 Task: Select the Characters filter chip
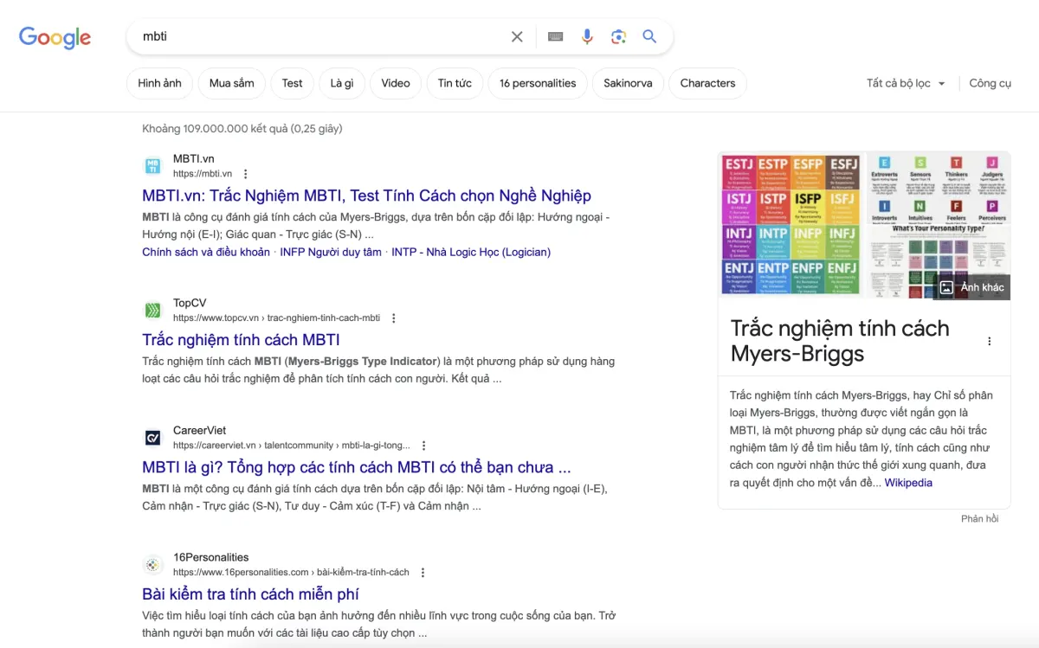pyautogui.click(x=707, y=83)
